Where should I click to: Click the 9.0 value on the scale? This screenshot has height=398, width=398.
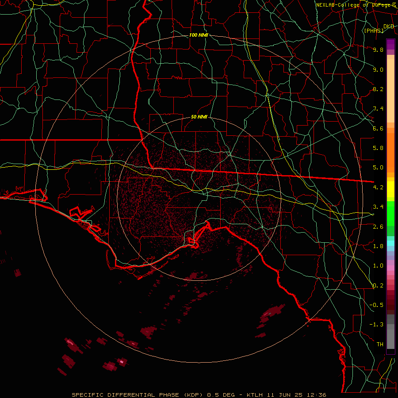click(x=378, y=69)
